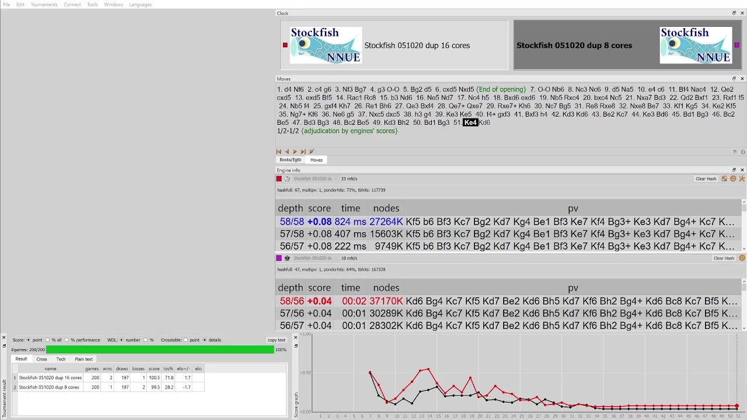The height and width of the screenshot is (420, 747).
Task: Switch to the Books/Egtb tab
Action: (x=290, y=160)
